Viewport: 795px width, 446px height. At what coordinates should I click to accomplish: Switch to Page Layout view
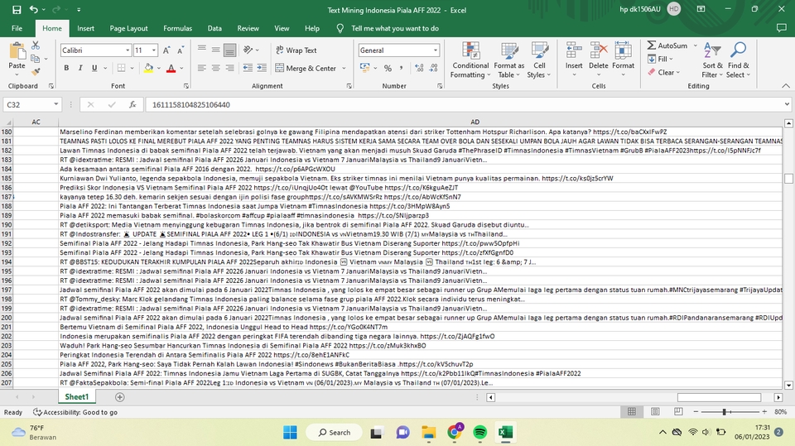point(655,411)
